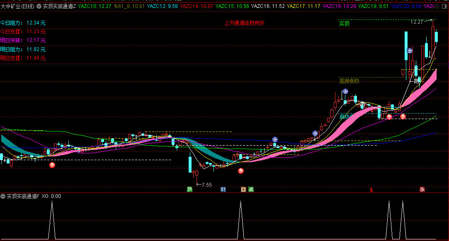The width and height of the screenshot is (449, 241).
Task: Click the 7.55 low price annotation
Action: 207,185
